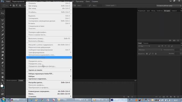Select the Eraser tool
This screenshot has height=102, width=182.
click(3, 48)
